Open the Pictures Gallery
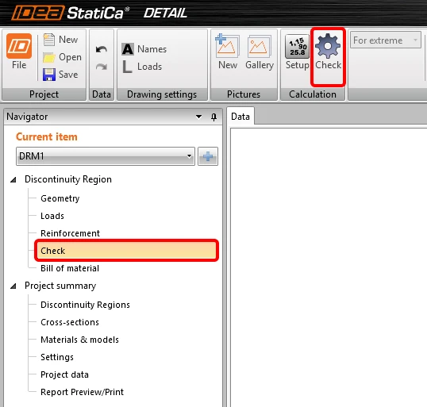427x407 pixels. click(260, 52)
